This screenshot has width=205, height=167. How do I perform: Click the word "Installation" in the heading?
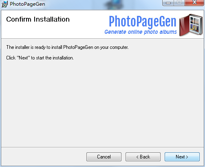click(52, 19)
